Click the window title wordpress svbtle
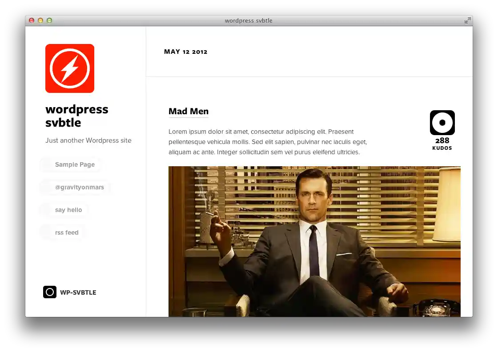Image resolution: width=498 pixels, height=352 pixels. pos(249,20)
